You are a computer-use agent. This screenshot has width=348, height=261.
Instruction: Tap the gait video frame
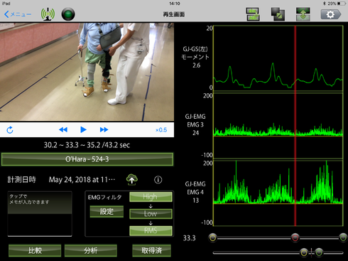[87, 72]
